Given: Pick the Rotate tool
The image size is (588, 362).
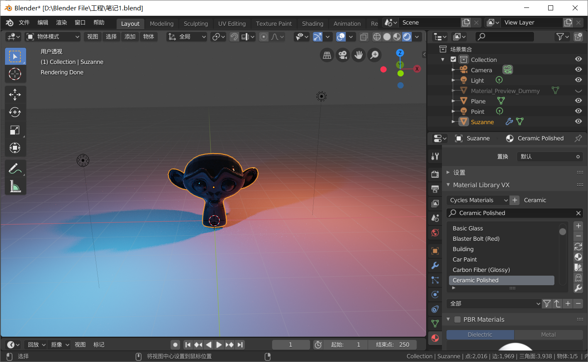Looking at the screenshot, I should pos(15,112).
